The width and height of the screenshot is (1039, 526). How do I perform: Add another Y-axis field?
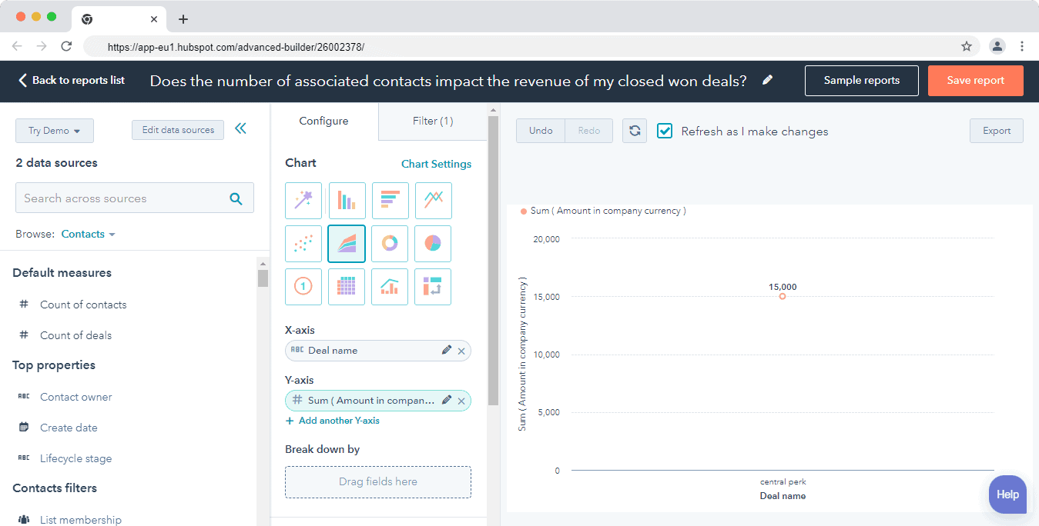[332, 421]
